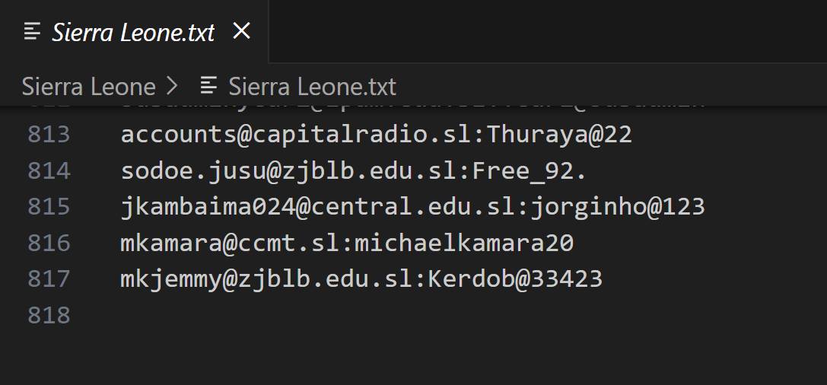Click line number 814 in the gutter
This screenshot has width=827, height=385.
(49, 170)
